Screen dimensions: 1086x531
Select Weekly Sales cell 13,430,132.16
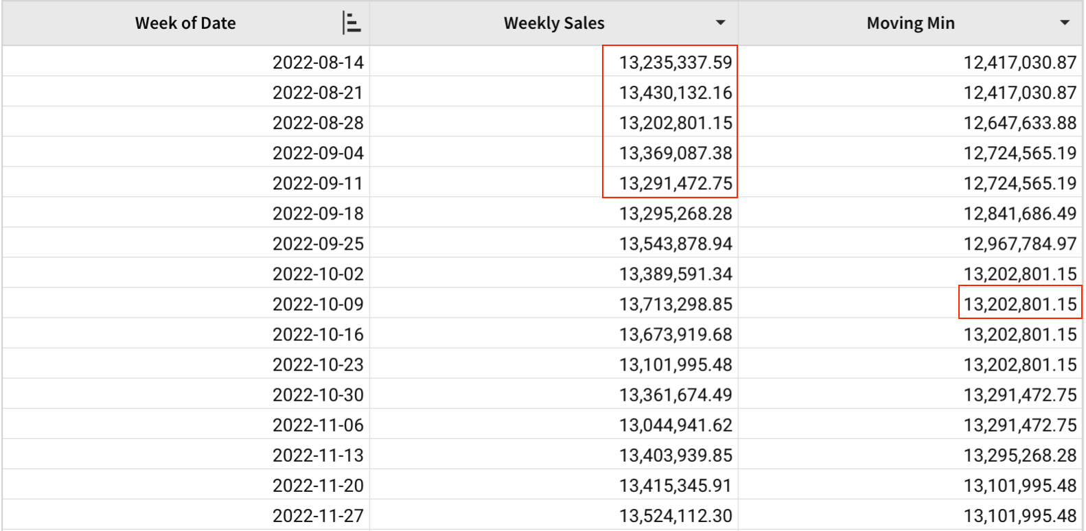(675, 93)
